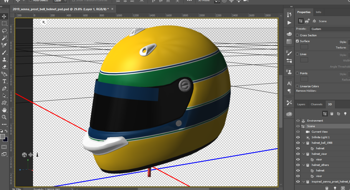This screenshot has width=350, height=190.
Task: Select the Eyedropper tool
Action: pyautogui.click(x=4, y=45)
